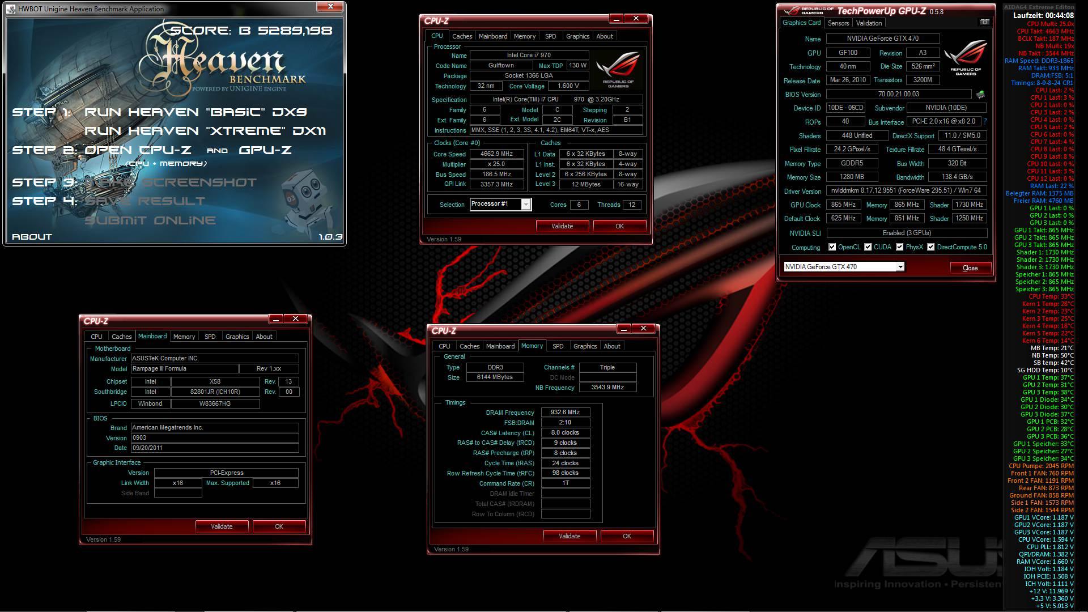Click the save BIOS chip icon in GPU-Z
Screen dimensions: 1088x612
(x=980, y=94)
